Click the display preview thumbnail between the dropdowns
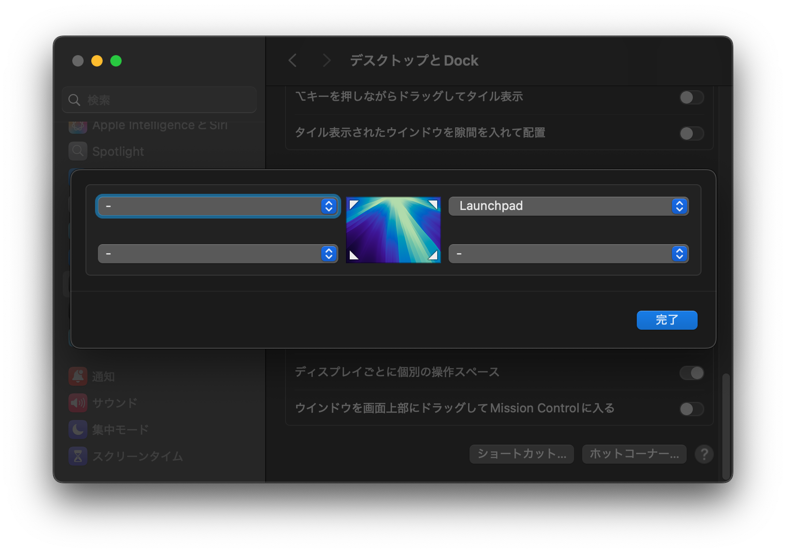 click(x=393, y=230)
